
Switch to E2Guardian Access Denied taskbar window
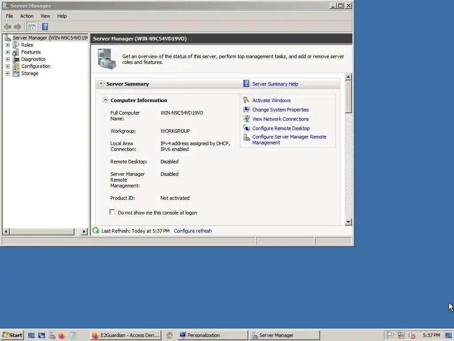tap(125, 335)
